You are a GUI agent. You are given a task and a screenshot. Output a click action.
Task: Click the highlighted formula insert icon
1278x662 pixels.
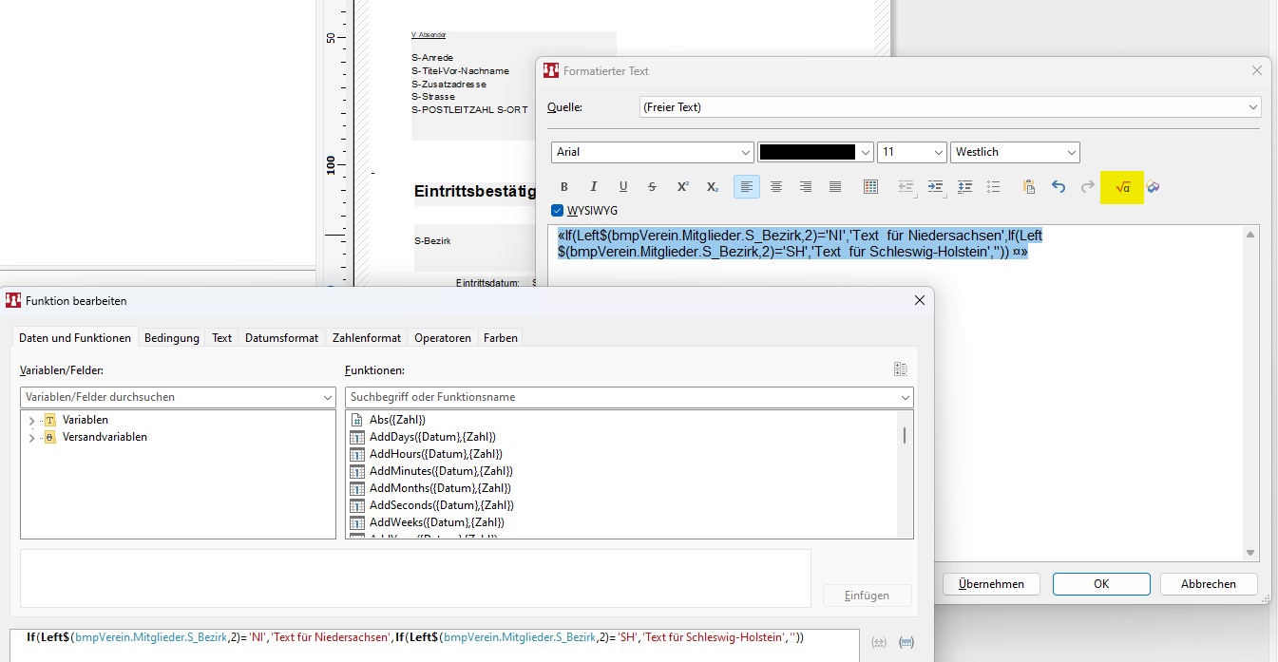point(1123,187)
